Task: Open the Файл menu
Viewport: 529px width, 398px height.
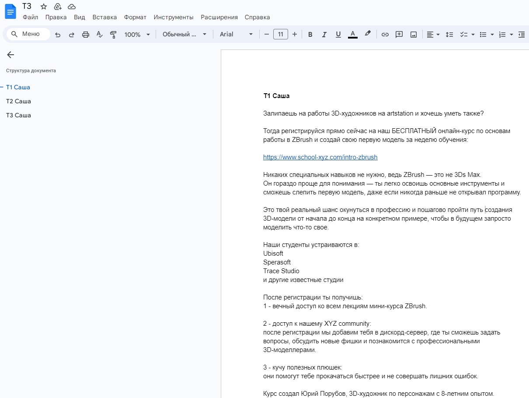Action: pos(31,17)
